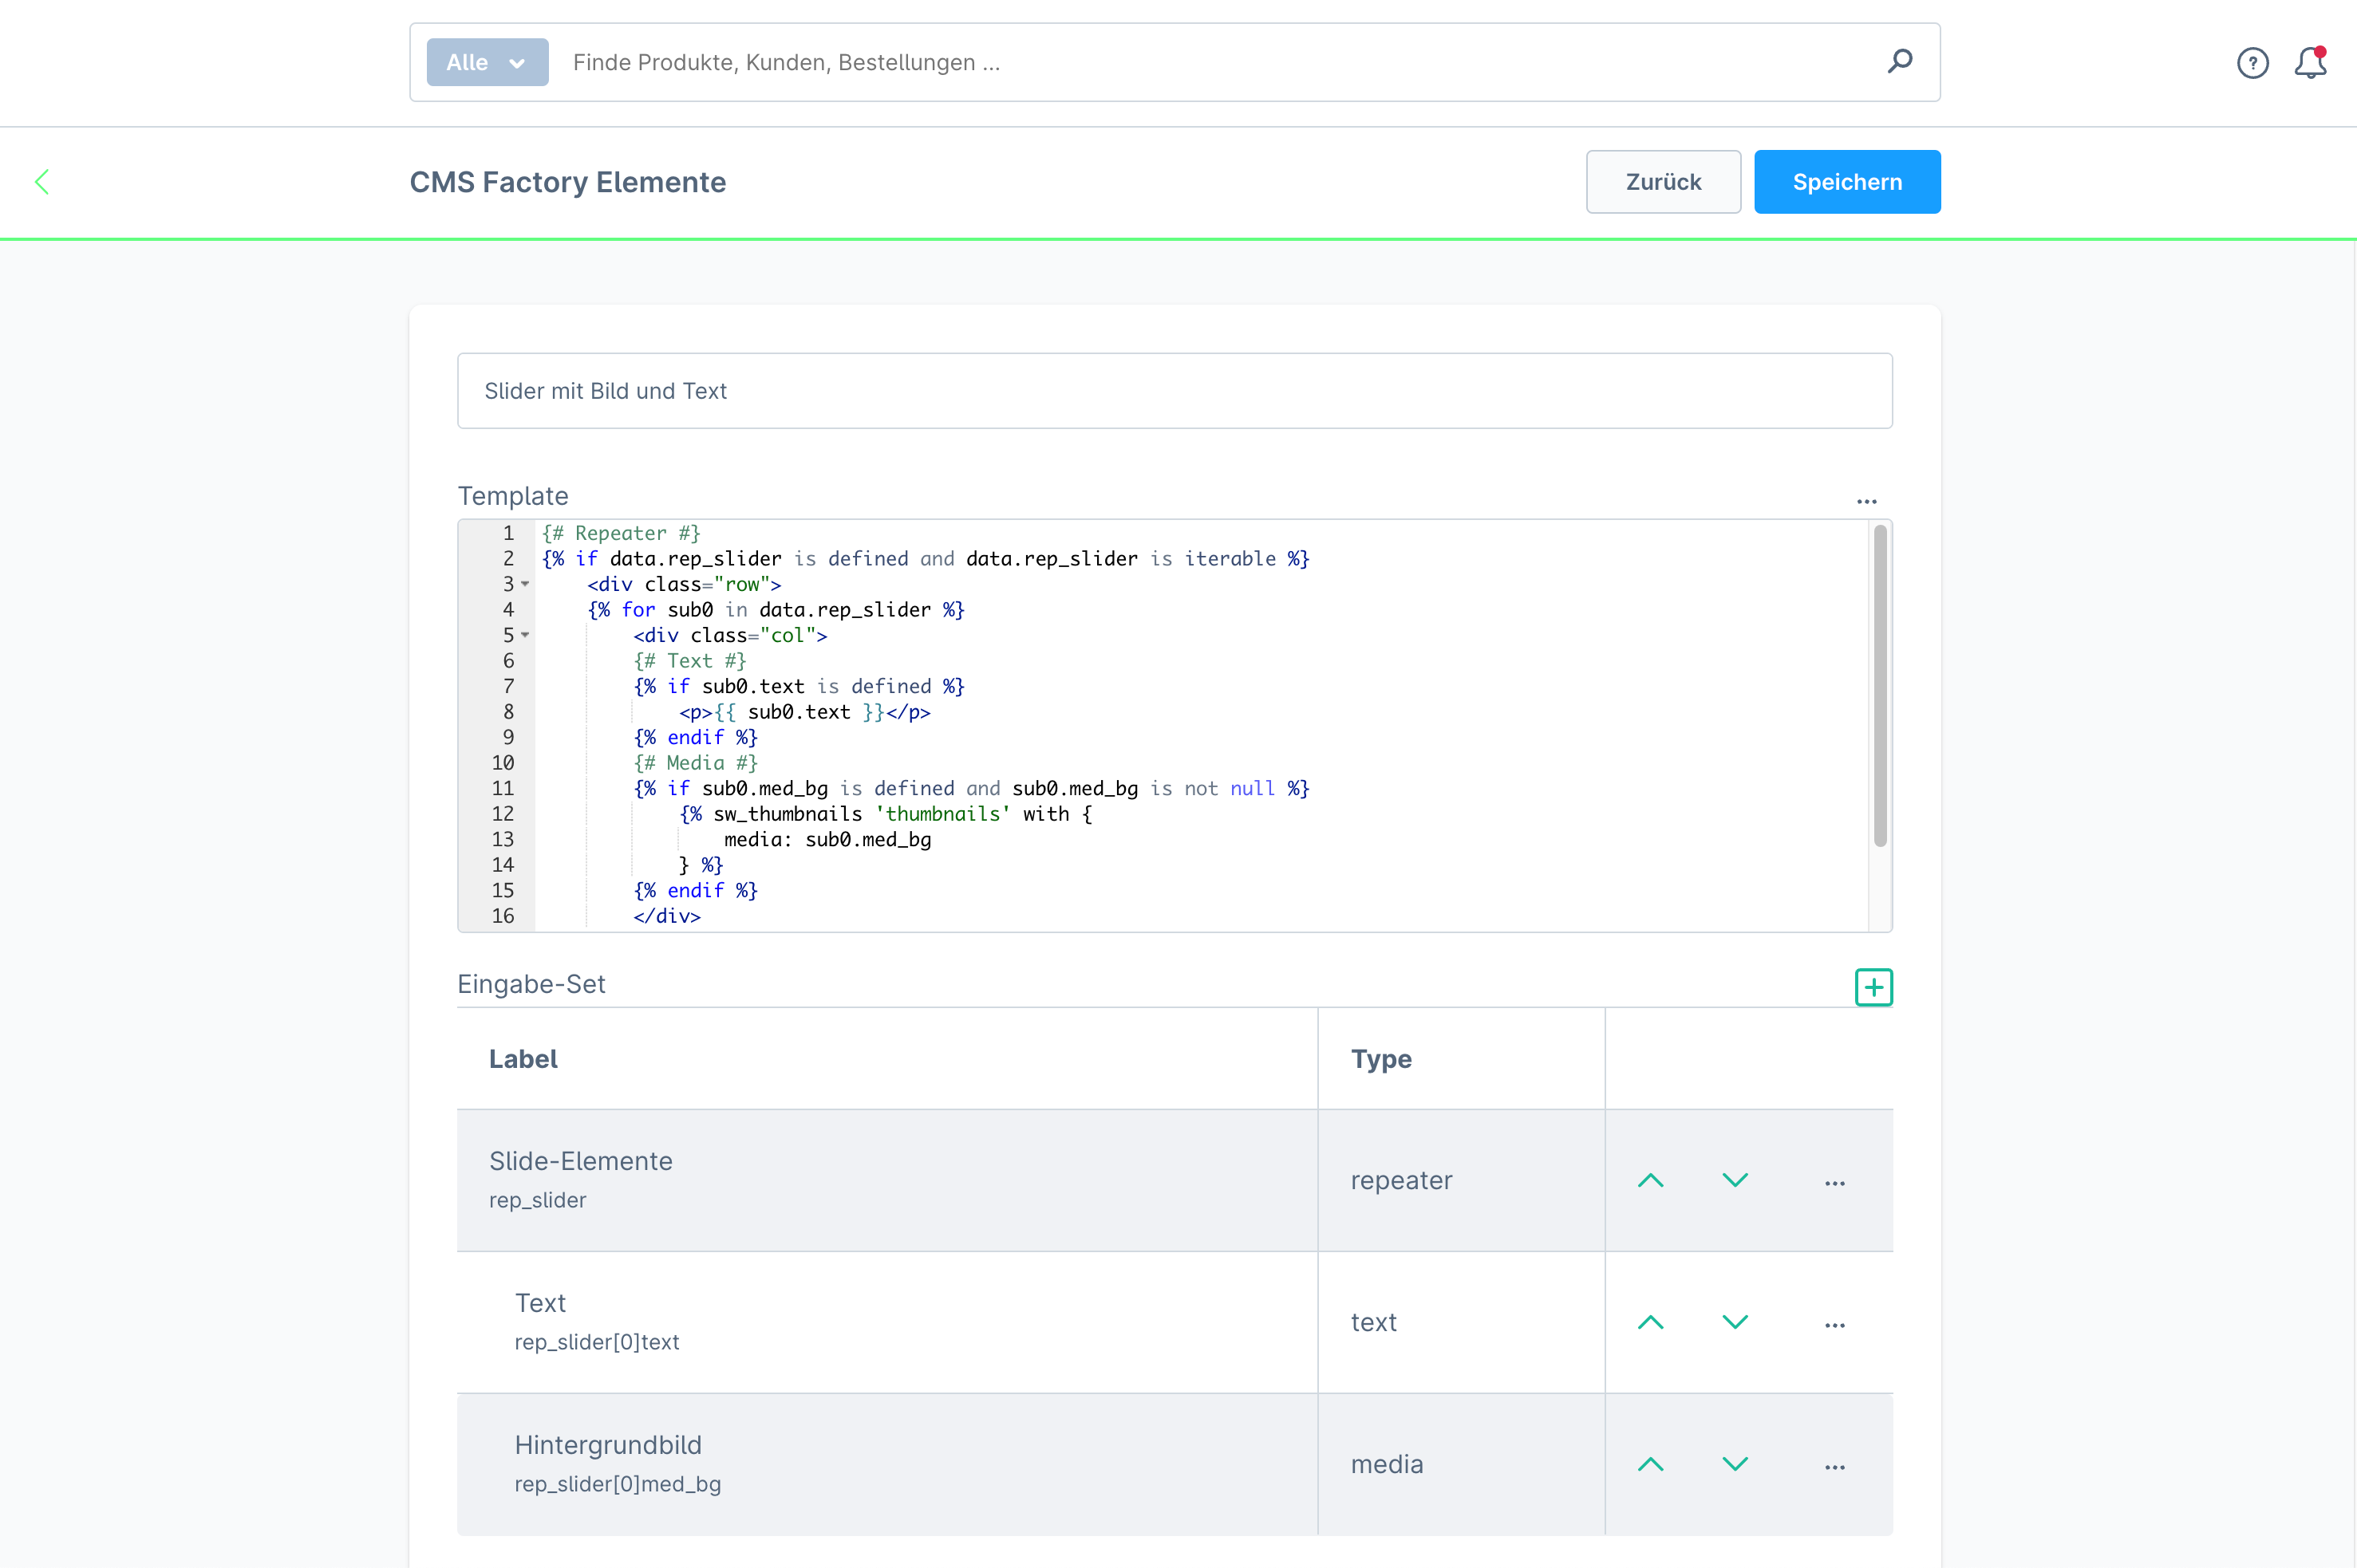Click line number 16 in the gutter
The height and width of the screenshot is (1568, 2357).
coord(503,916)
